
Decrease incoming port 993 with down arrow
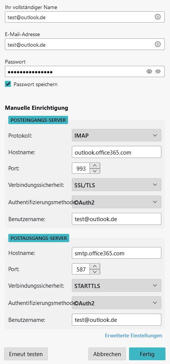click(x=94, y=171)
